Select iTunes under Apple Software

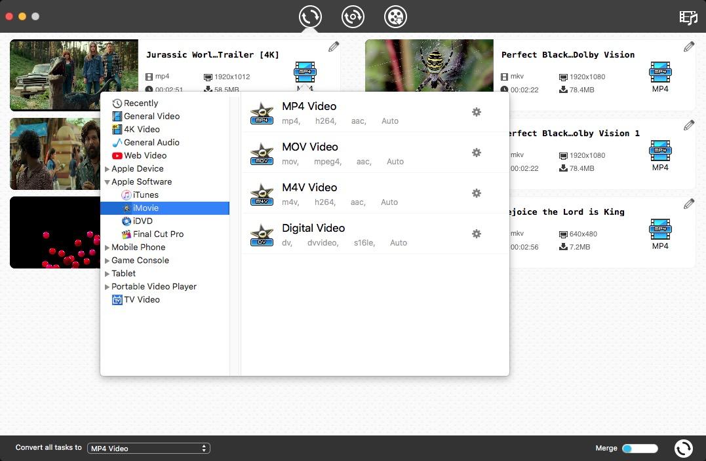tap(140, 194)
